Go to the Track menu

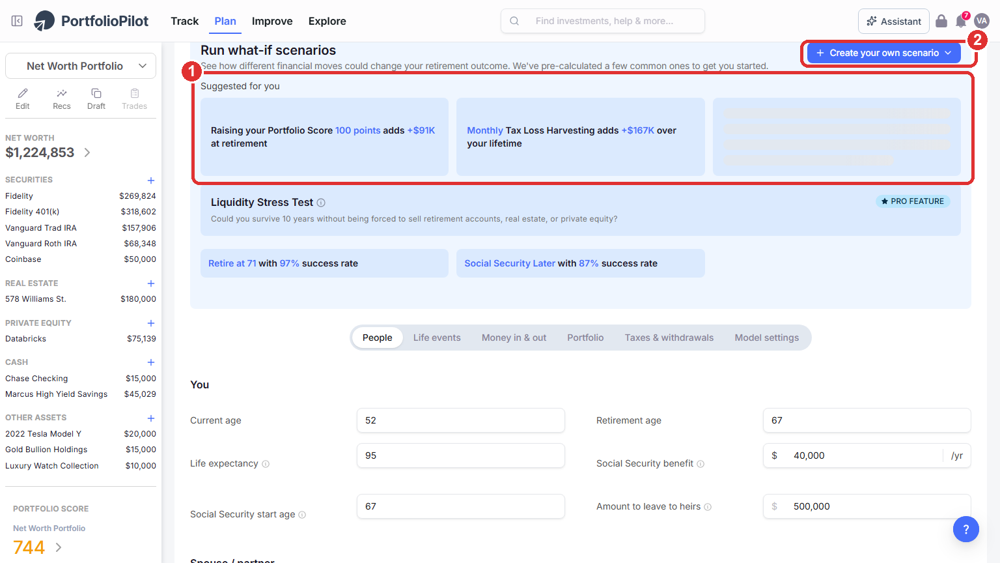click(x=185, y=21)
